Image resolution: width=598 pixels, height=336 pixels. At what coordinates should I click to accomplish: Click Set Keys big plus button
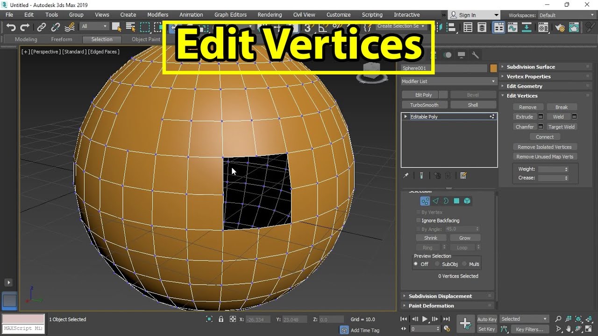(465, 324)
